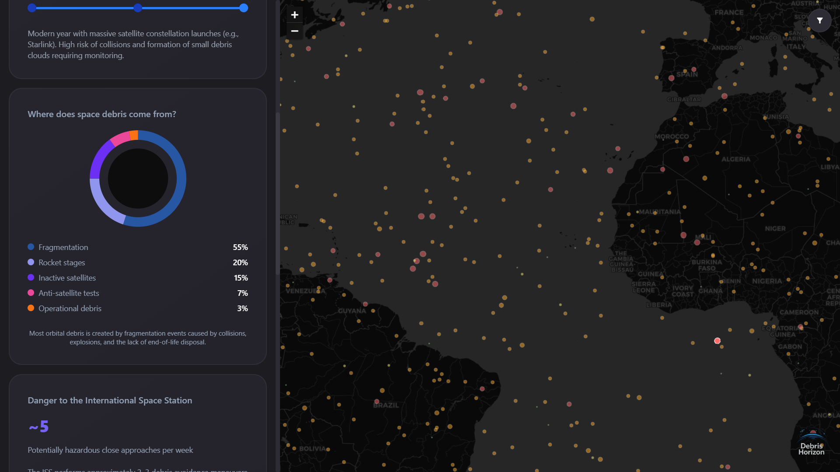840x472 pixels.
Task: Click the violet Inactive satellites donut segment
Action: pos(99,158)
